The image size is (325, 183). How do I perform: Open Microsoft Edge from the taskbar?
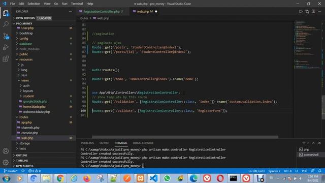193,178
